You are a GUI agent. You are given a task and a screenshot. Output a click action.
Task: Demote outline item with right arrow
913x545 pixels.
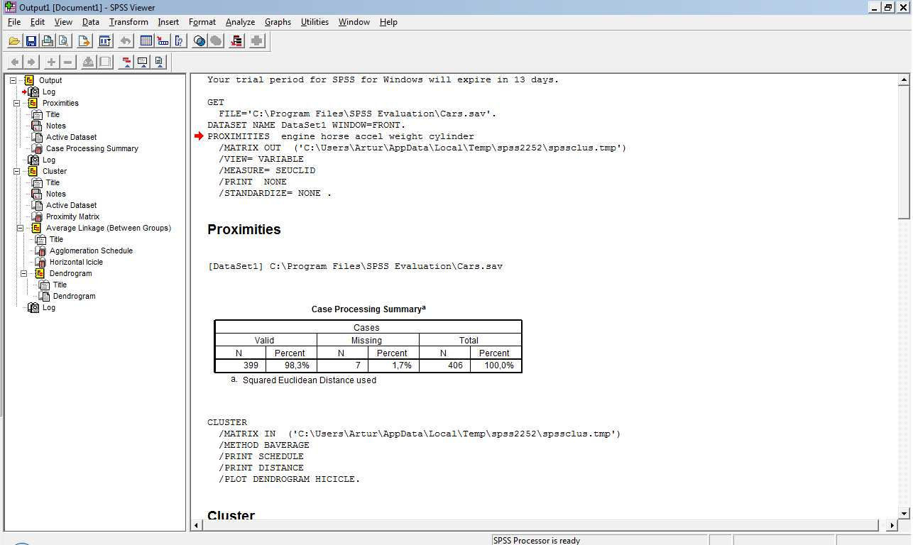(x=31, y=62)
